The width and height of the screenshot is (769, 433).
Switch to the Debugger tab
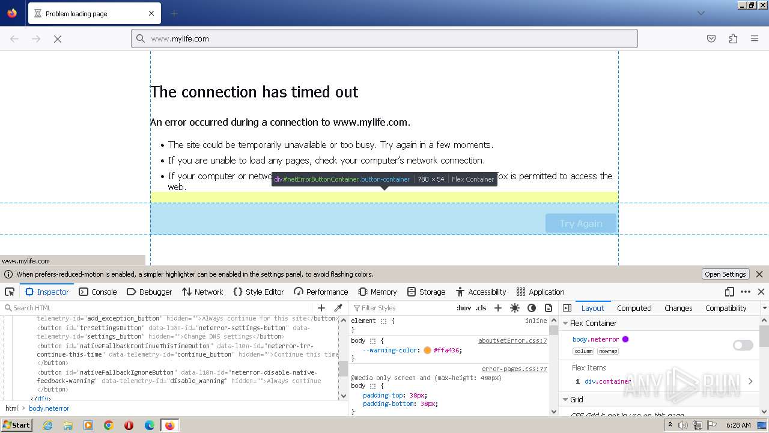[150, 292]
